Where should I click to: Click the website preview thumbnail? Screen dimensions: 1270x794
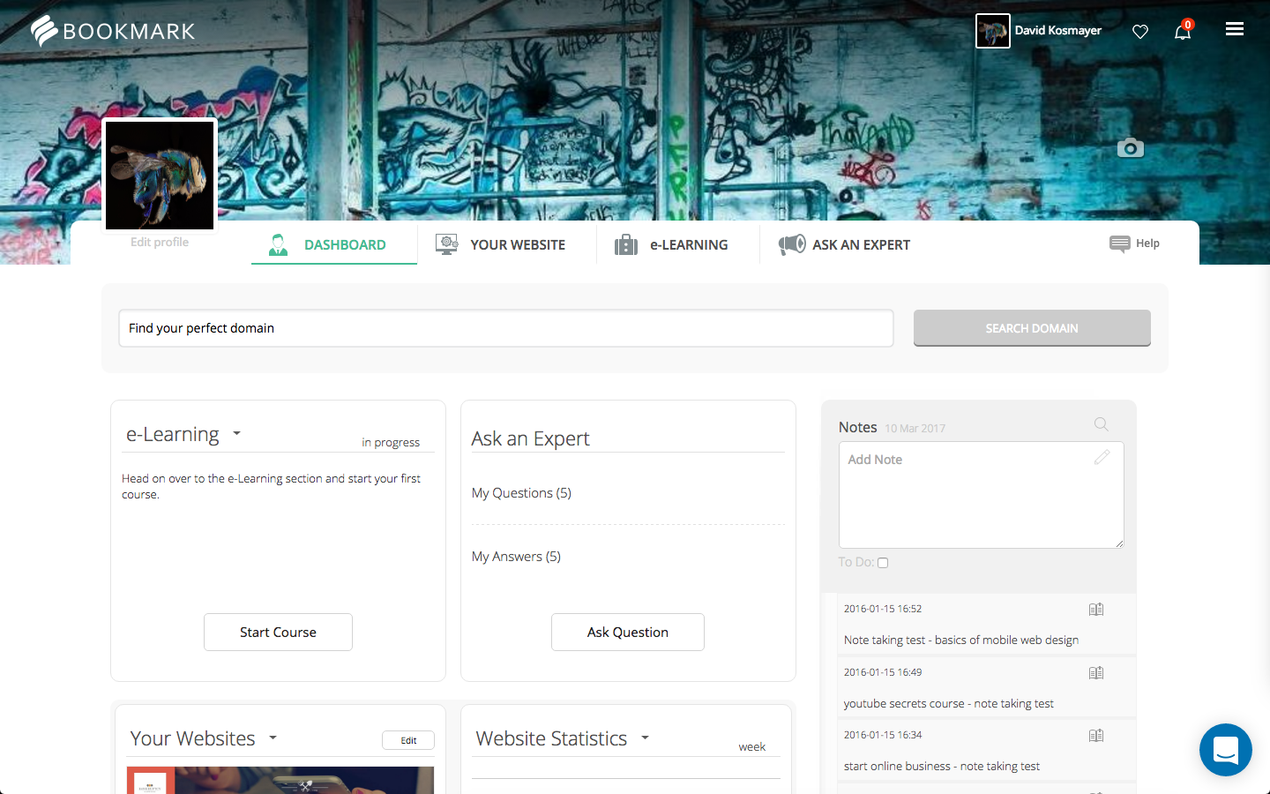pyautogui.click(x=280, y=781)
